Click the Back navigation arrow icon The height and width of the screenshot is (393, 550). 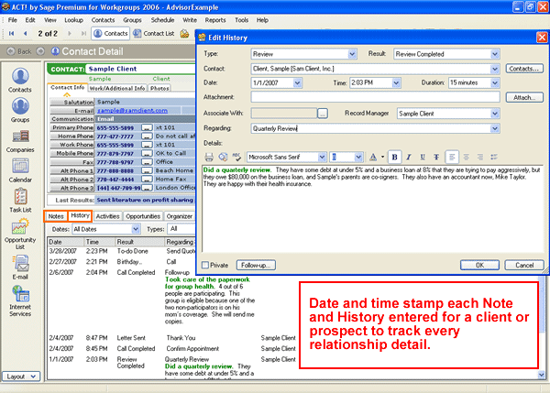pyautogui.click(x=11, y=51)
